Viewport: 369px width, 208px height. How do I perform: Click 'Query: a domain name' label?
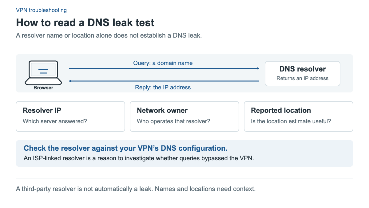pyautogui.click(x=163, y=63)
